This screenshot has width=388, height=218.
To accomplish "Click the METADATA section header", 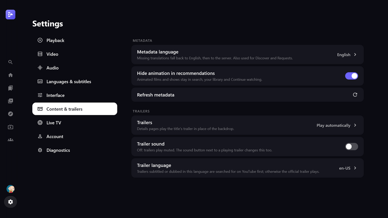I will (142, 41).
